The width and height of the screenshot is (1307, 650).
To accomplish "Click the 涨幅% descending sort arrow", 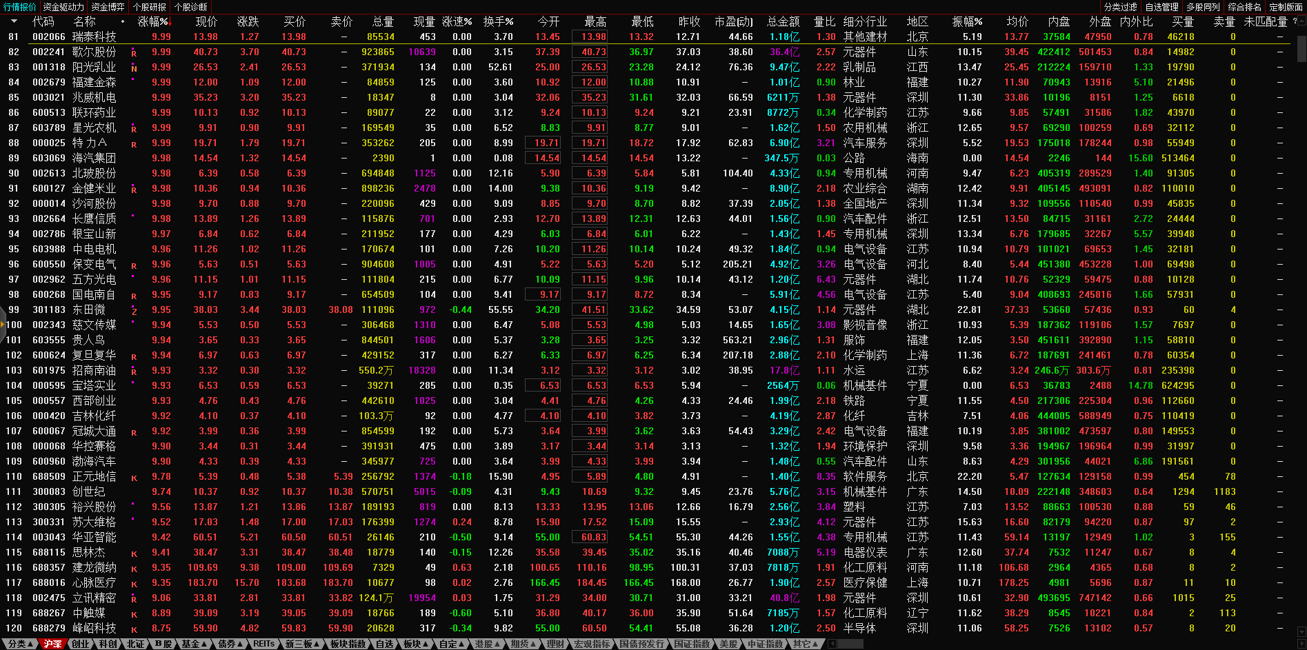I will [x=171, y=22].
